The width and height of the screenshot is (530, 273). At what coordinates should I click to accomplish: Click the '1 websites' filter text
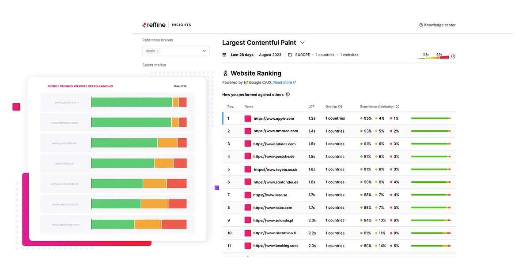point(349,55)
